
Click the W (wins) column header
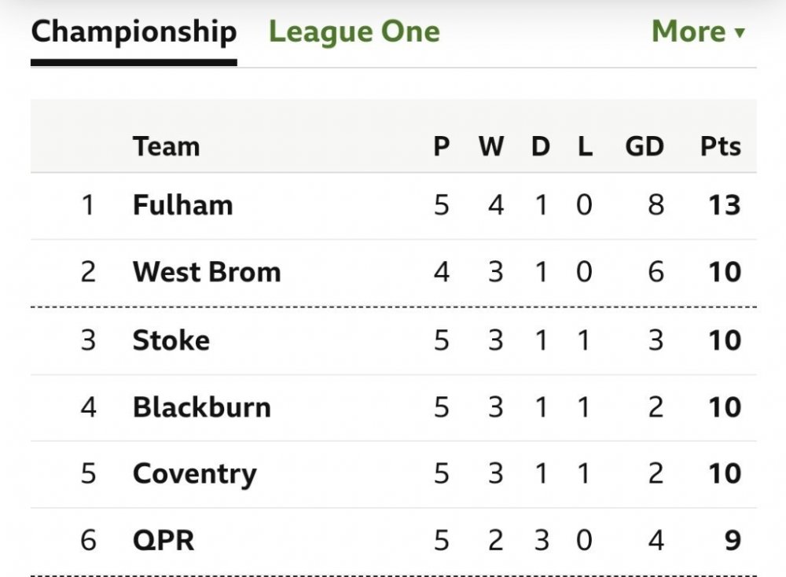[x=491, y=146]
